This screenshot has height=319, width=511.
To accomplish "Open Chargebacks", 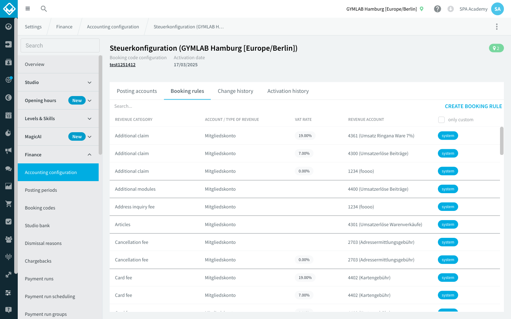I will [58, 261].
